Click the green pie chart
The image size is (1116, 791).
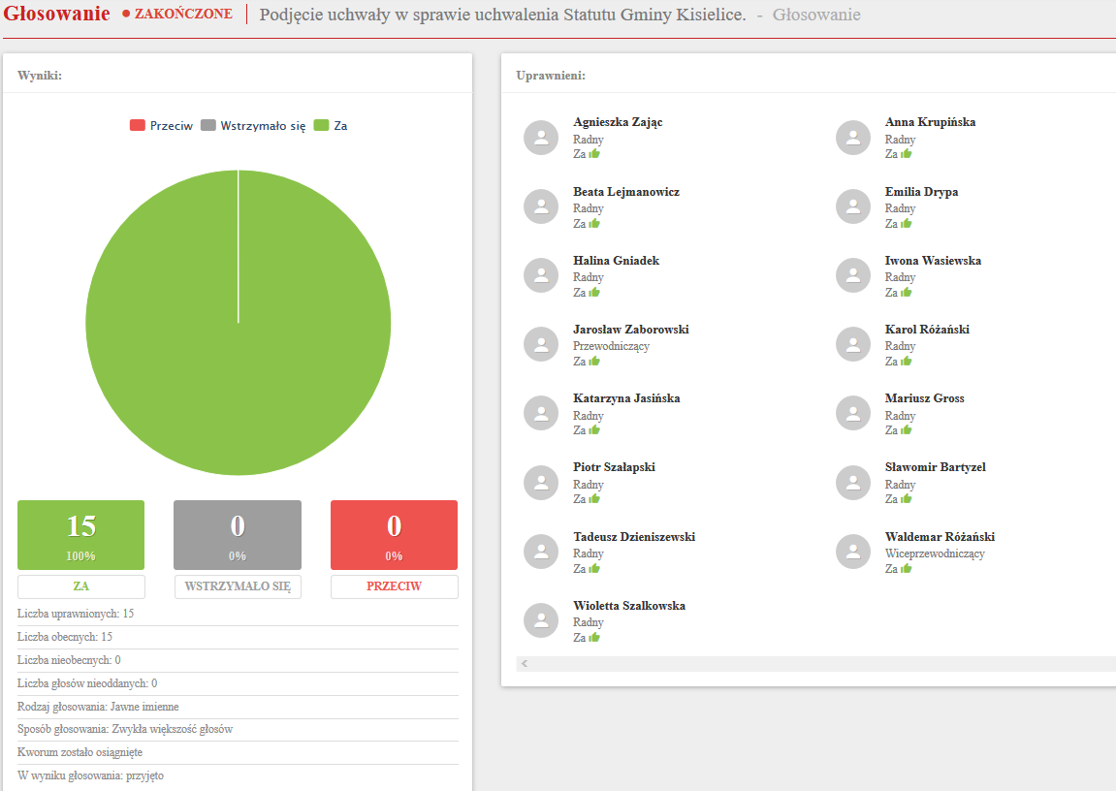(x=239, y=323)
